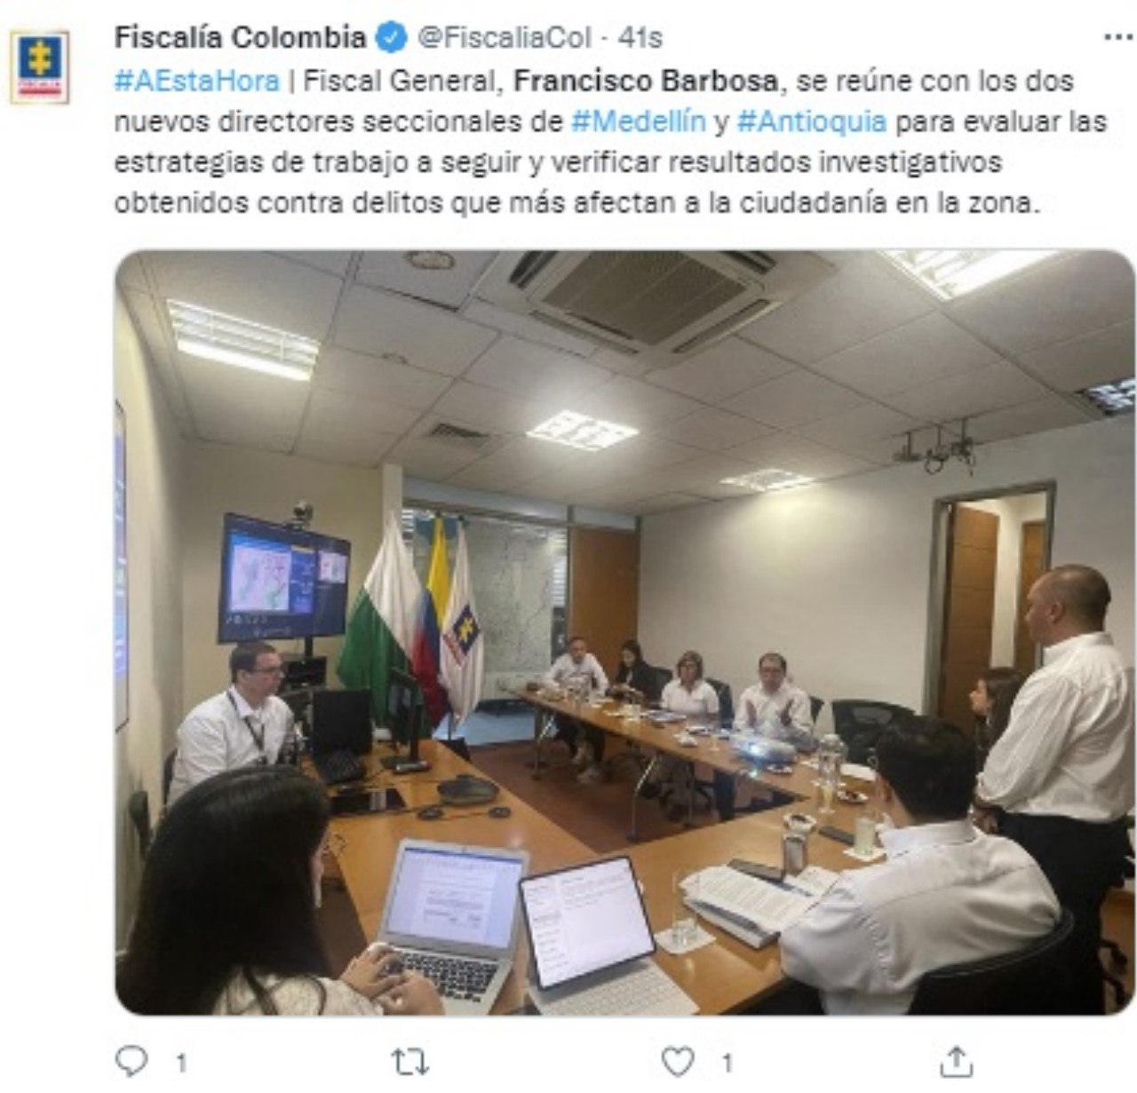Click the reply speech bubble icon

132,1061
